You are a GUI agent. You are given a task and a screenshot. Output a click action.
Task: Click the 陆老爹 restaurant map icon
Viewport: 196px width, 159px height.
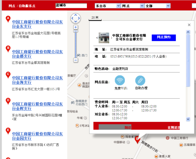point(122,137)
